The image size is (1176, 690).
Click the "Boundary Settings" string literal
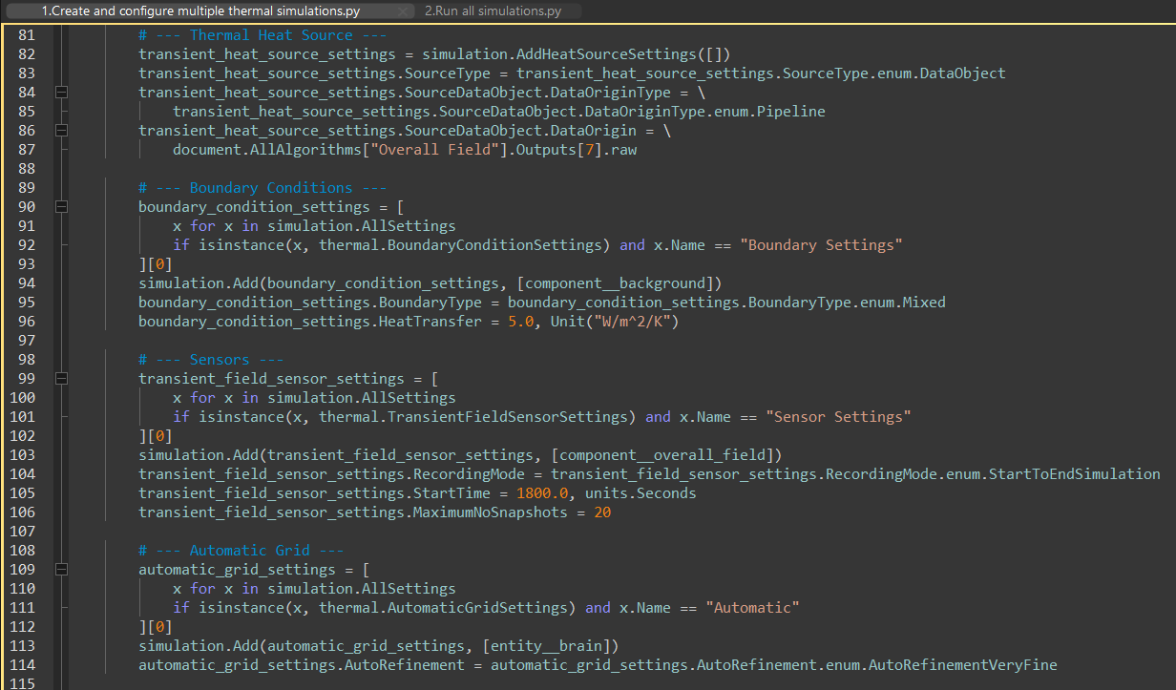click(826, 245)
